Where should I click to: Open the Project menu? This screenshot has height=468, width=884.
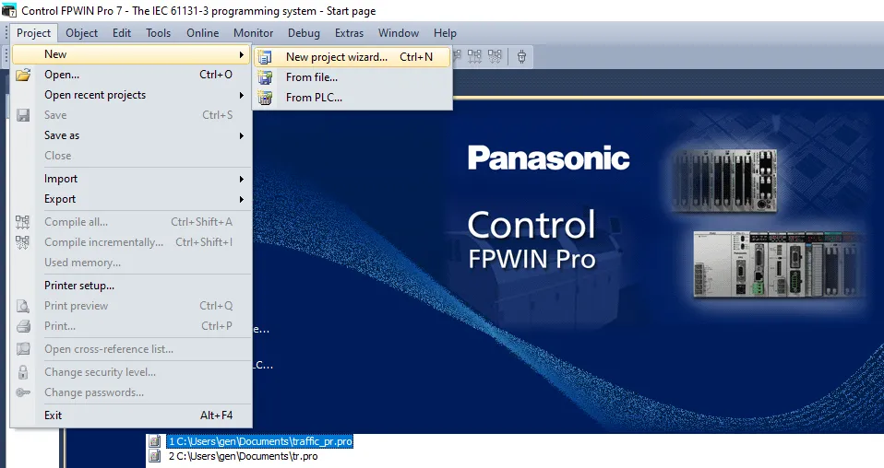(34, 32)
